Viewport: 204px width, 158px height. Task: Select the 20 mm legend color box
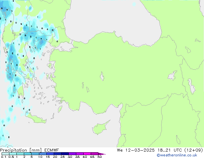pos(57,154)
